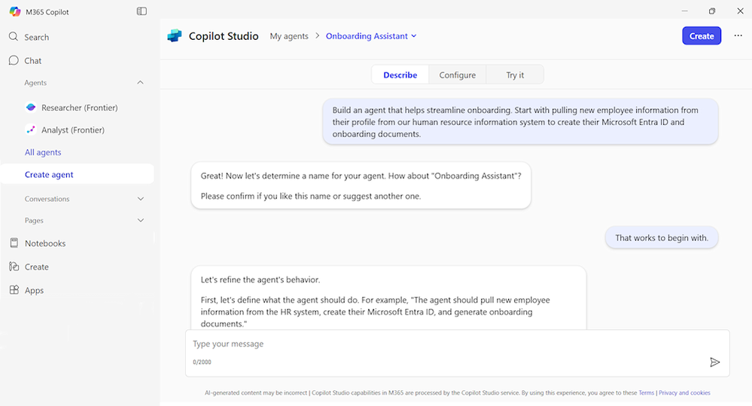Switch to the Describe tab
The image size is (752, 406).
pos(400,75)
